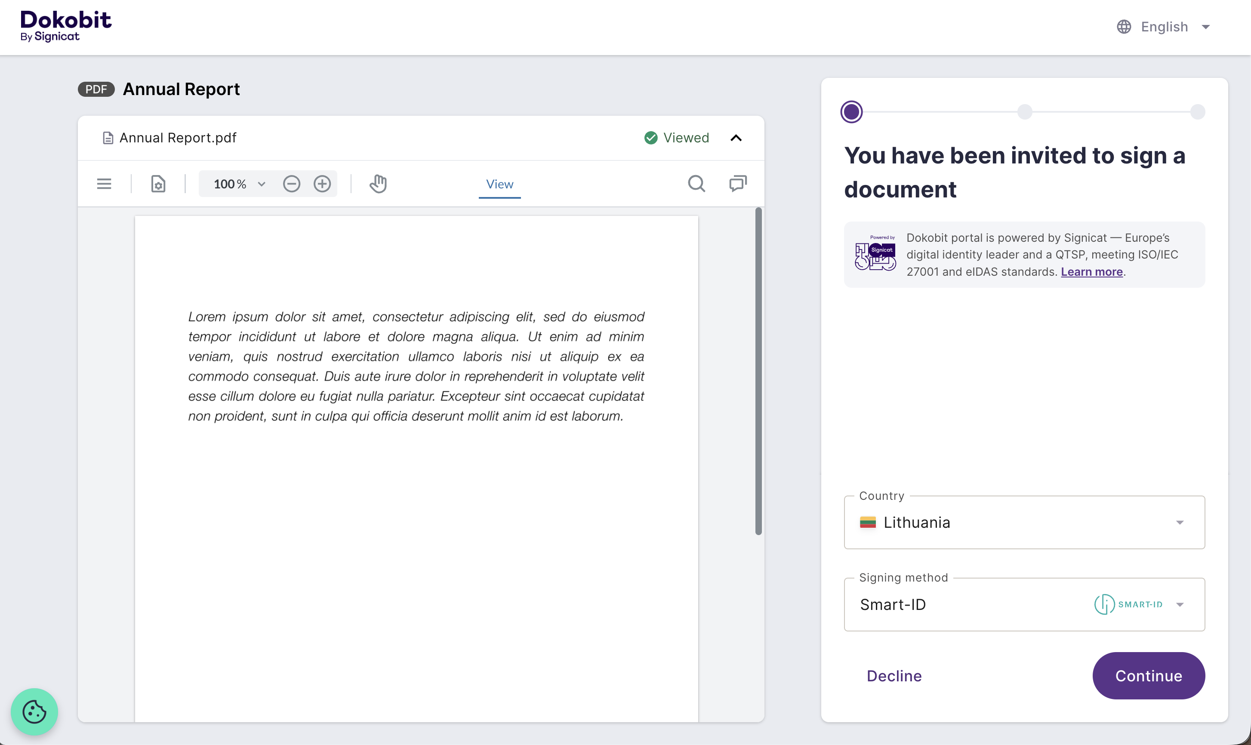Viewport: 1251px width, 745px height.
Task: Collapse the Annual Report.pdf panel
Action: 736,138
